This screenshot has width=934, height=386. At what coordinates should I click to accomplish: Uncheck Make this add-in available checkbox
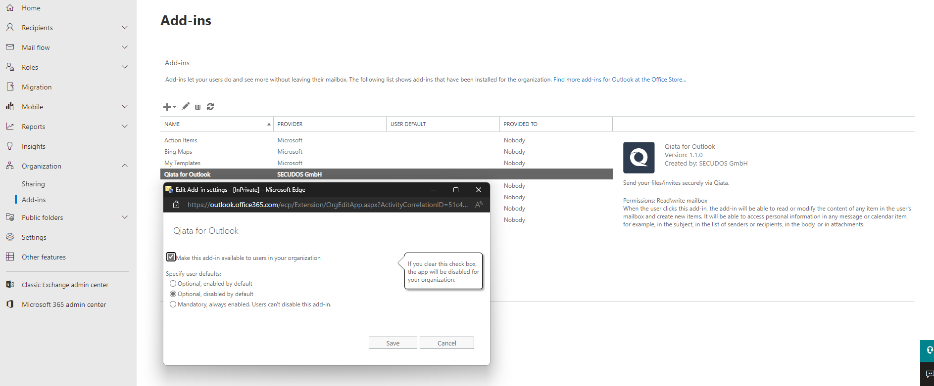[171, 257]
